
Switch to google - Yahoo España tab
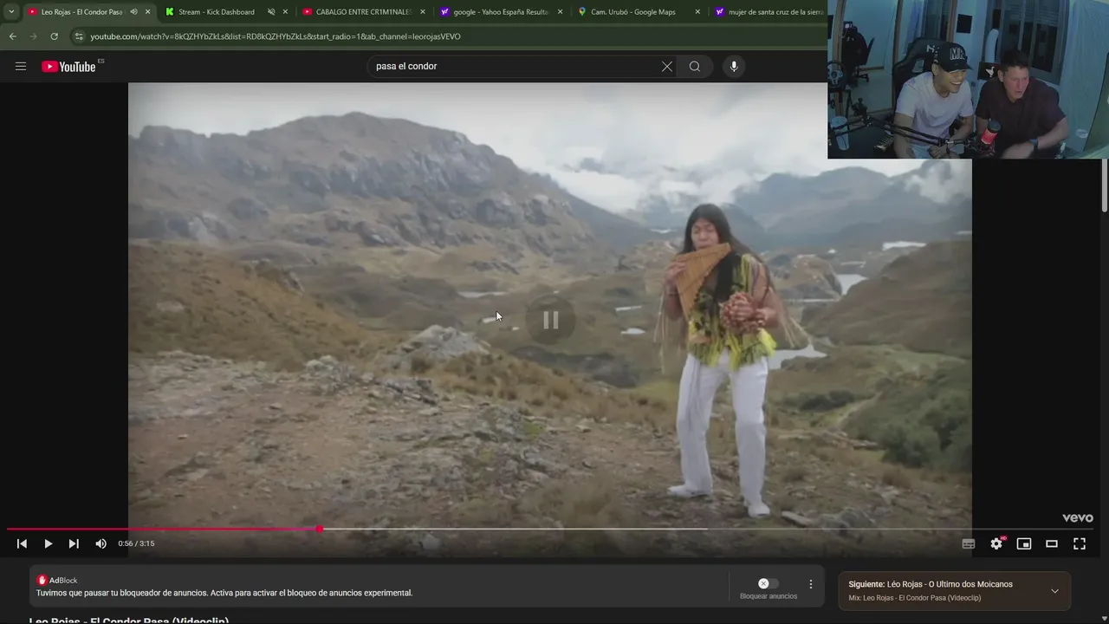(x=501, y=12)
